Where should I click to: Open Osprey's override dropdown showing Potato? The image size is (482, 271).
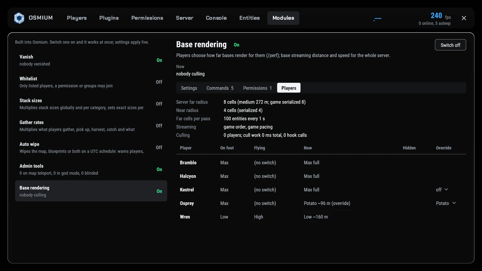446,203
